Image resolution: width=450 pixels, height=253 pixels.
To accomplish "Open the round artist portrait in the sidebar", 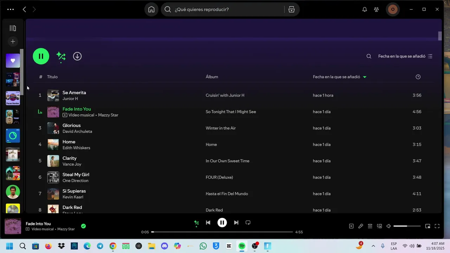I will click(x=13, y=192).
